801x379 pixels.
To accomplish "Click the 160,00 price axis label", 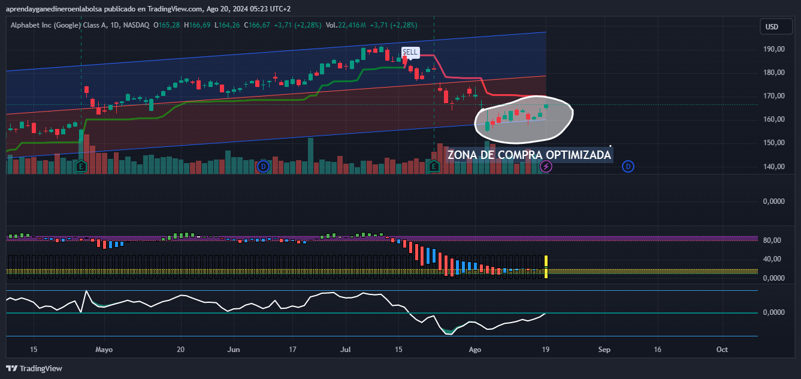I will tap(774, 119).
